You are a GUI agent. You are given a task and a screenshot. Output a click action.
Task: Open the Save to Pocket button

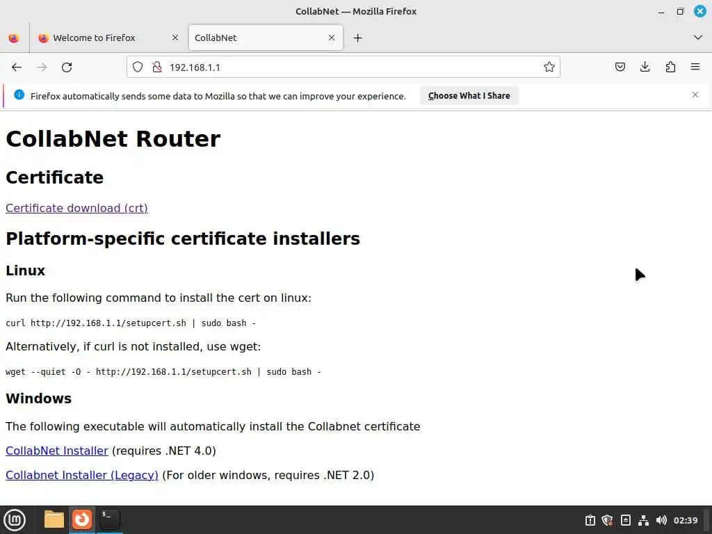[620, 67]
